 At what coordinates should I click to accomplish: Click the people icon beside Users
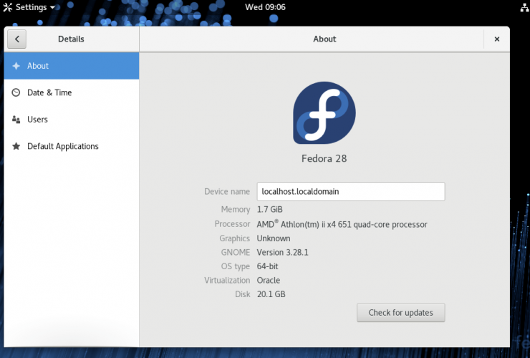click(16, 120)
